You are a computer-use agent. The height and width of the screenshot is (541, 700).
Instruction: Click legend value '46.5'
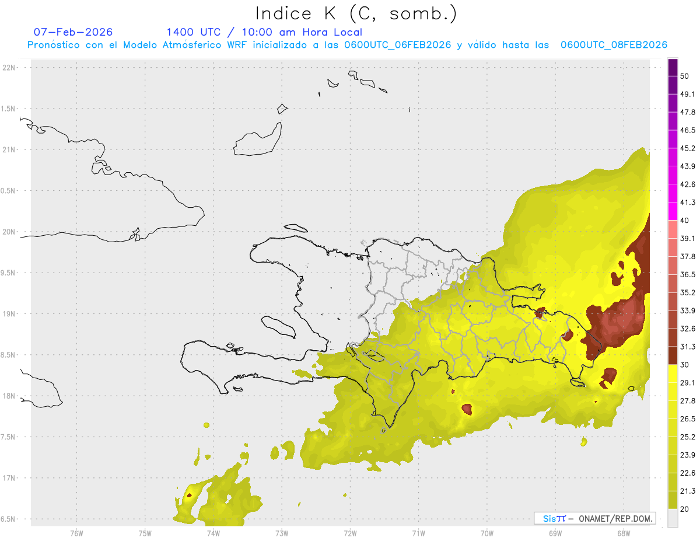pyautogui.click(x=688, y=130)
